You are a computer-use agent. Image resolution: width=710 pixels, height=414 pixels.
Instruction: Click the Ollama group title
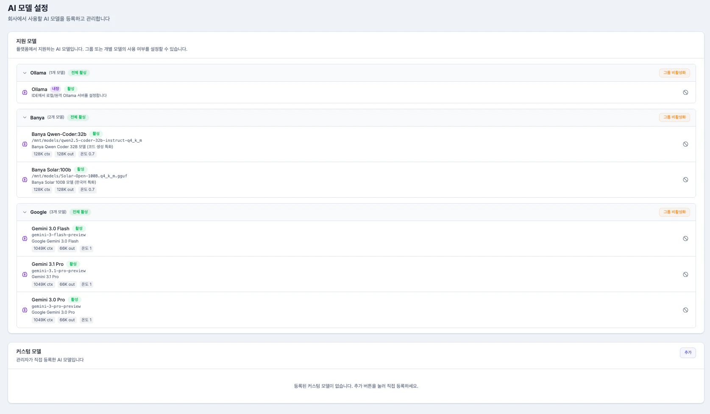[38, 73]
